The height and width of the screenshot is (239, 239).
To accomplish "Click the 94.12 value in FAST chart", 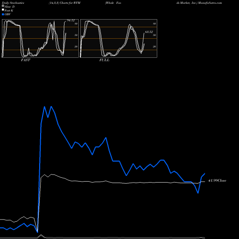I will coord(71,21).
